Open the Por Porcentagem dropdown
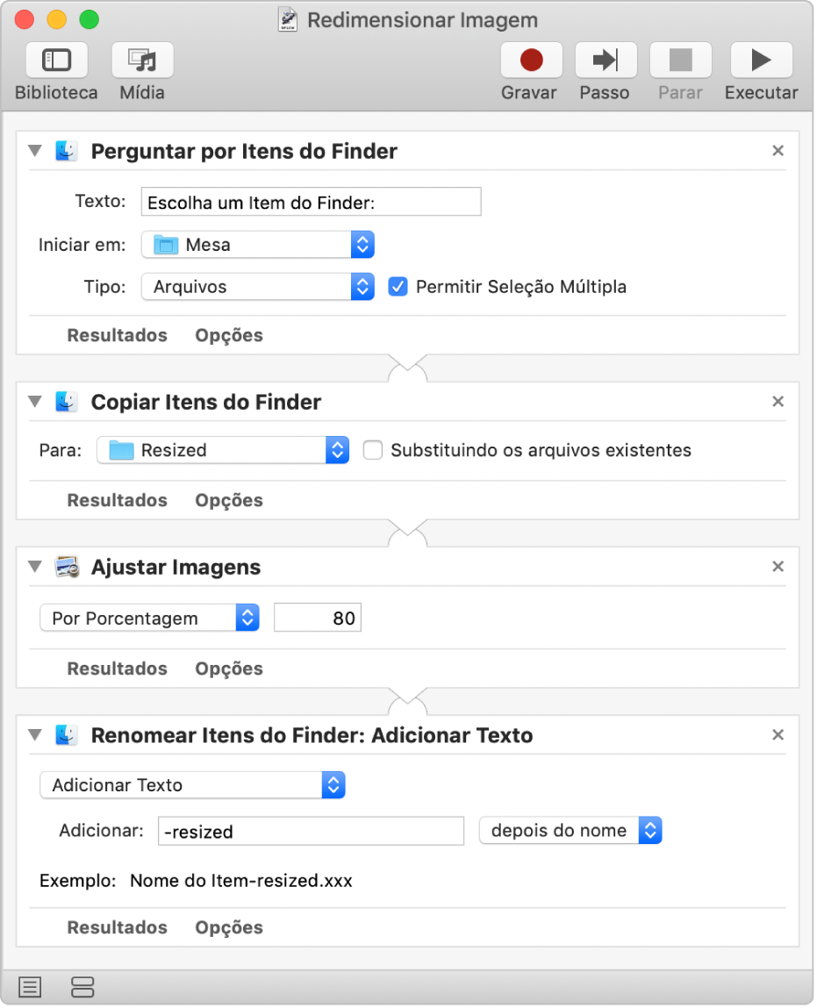817x1008 pixels. point(150,618)
